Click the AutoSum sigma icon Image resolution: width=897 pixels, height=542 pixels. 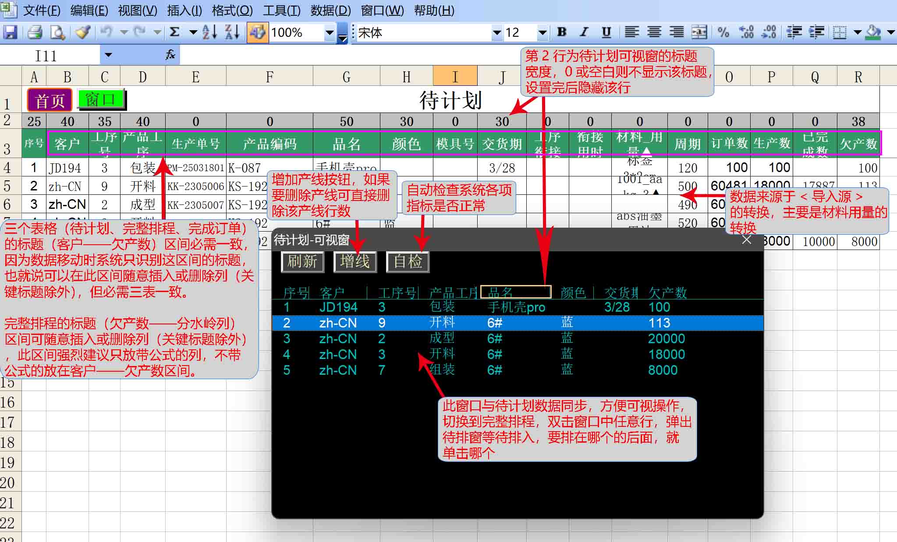[174, 32]
